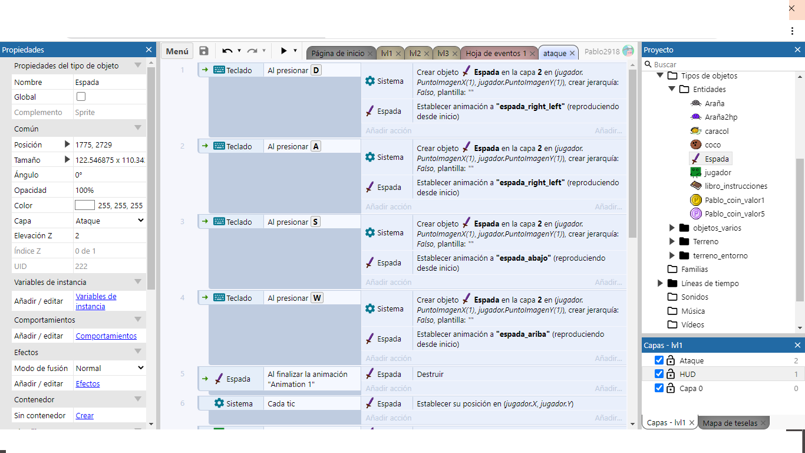Click the lock icon on HUD layer
This screenshot has height=453, width=805.
point(671,374)
